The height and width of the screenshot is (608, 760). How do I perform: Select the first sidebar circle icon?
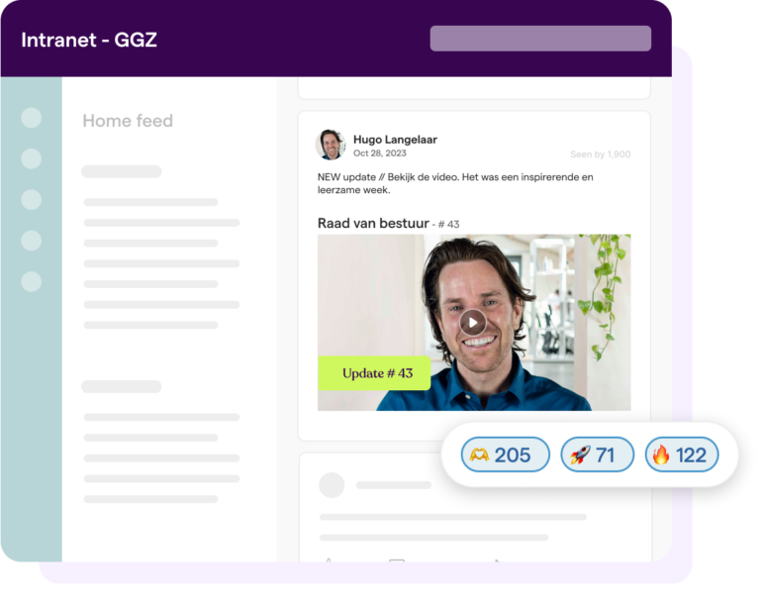(x=32, y=118)
